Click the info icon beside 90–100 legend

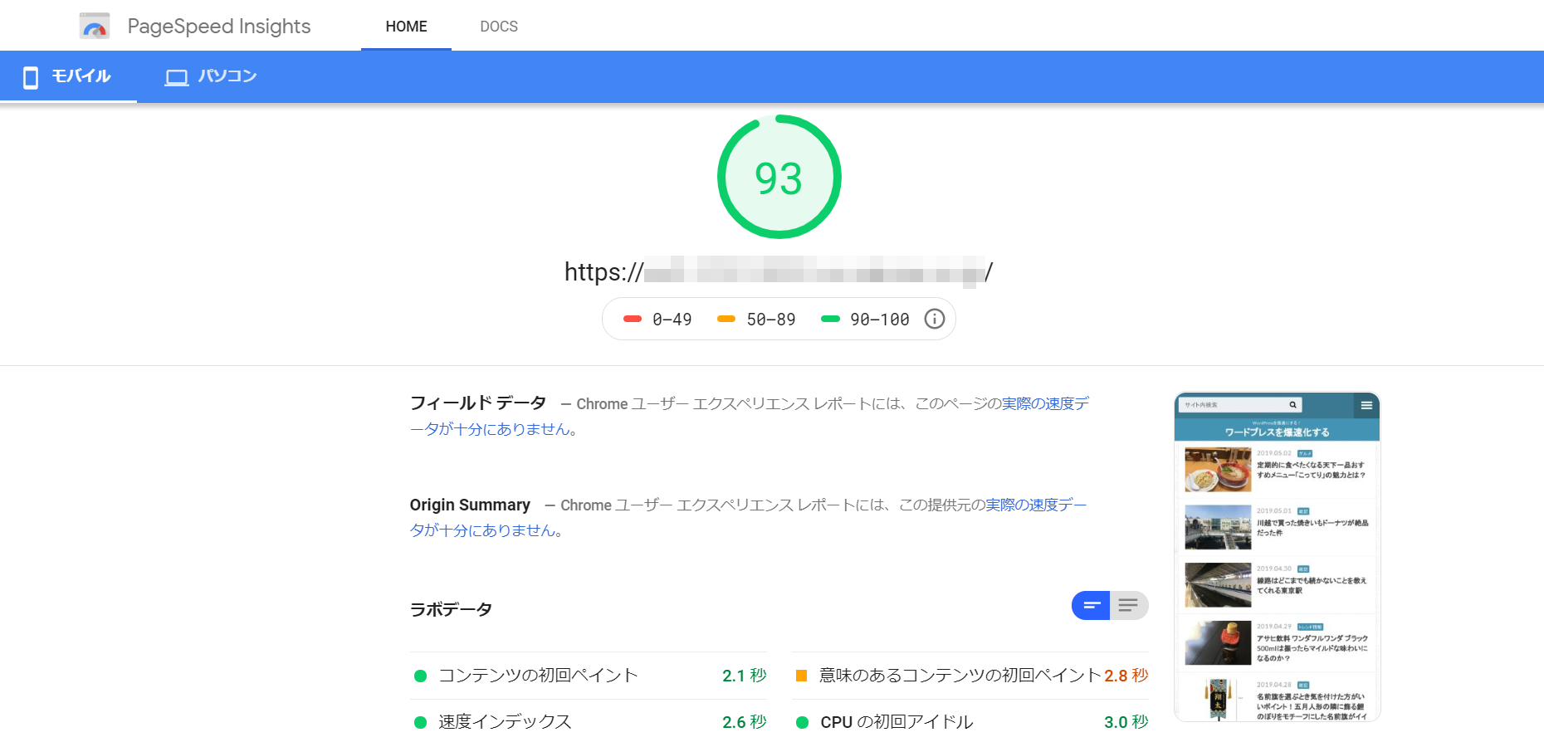click(935, 319)
